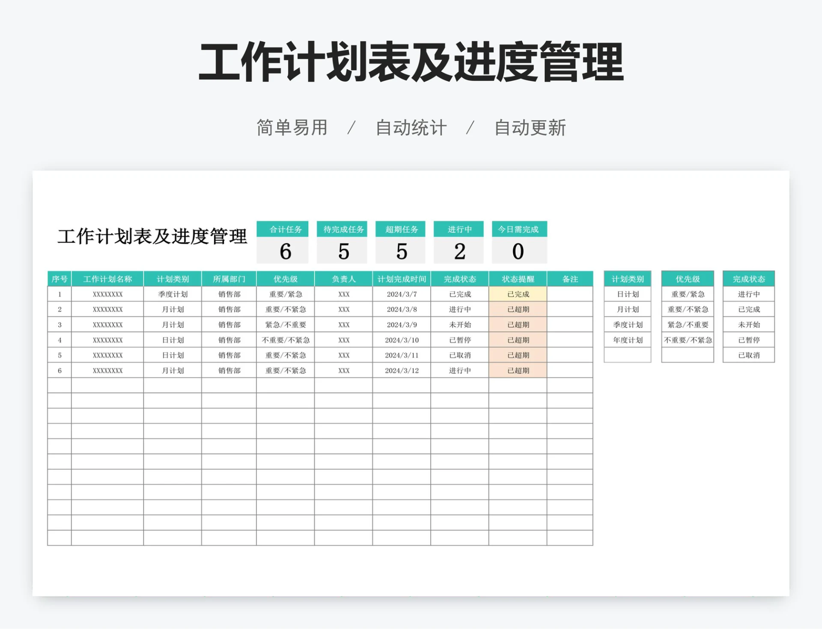Select the date cell 2024/3/10
The width and height of the screenshot is (822, 629).
(402, 340)
